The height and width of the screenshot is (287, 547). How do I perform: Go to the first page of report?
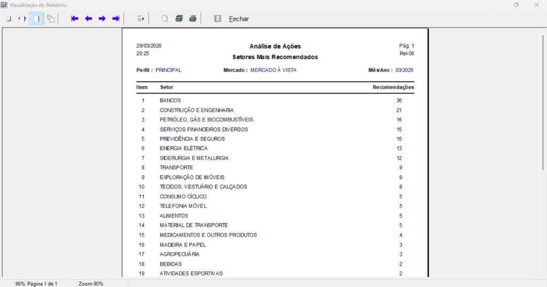tap(75, 19)
